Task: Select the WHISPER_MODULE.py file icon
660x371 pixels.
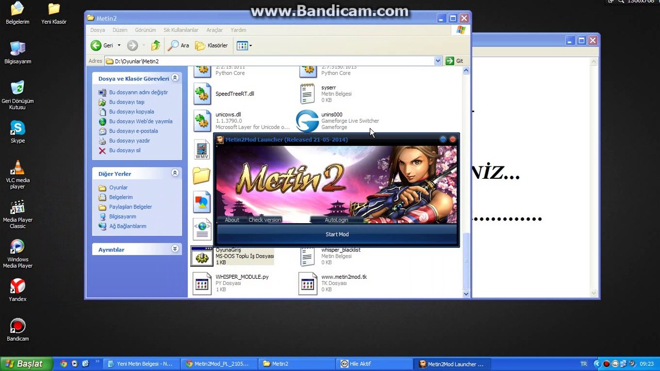Action: [202, 283]
